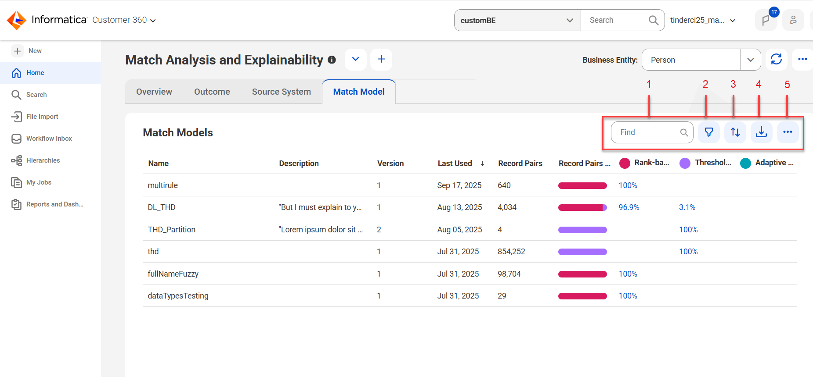Image resolution: width=813 pixels, height=377 pixels.
Task: Click the Reports and Dashboards icon
Action: pos(16,204)
